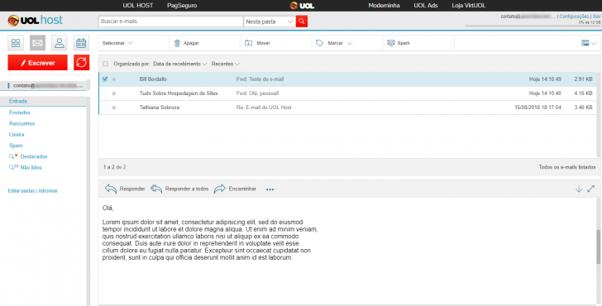Viewport: 602px width, 306px height.
Task: Star the Tudo Sobre Hospedagem de Sites email
Action: point(113,93)
